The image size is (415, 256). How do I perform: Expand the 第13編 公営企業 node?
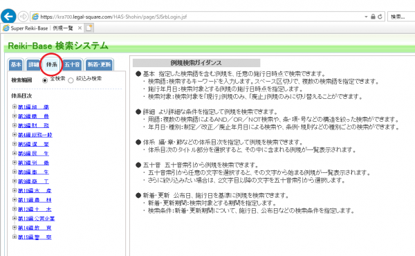[15, 218]
